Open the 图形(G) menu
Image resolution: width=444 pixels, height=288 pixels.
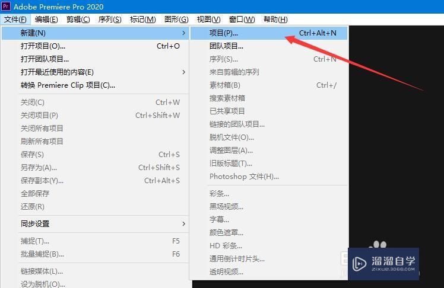(x=176, y=19)
